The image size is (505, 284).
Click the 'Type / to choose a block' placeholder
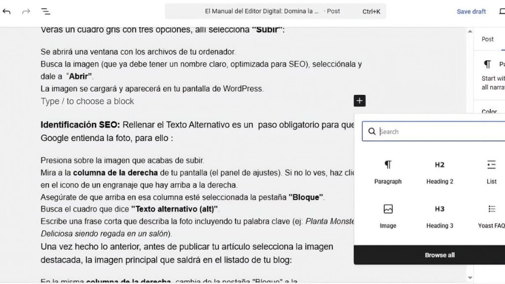click(x=87, y=101)
